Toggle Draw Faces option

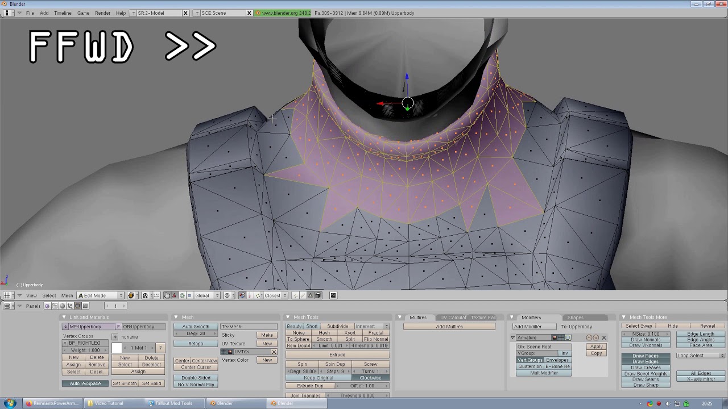(646, 356)
